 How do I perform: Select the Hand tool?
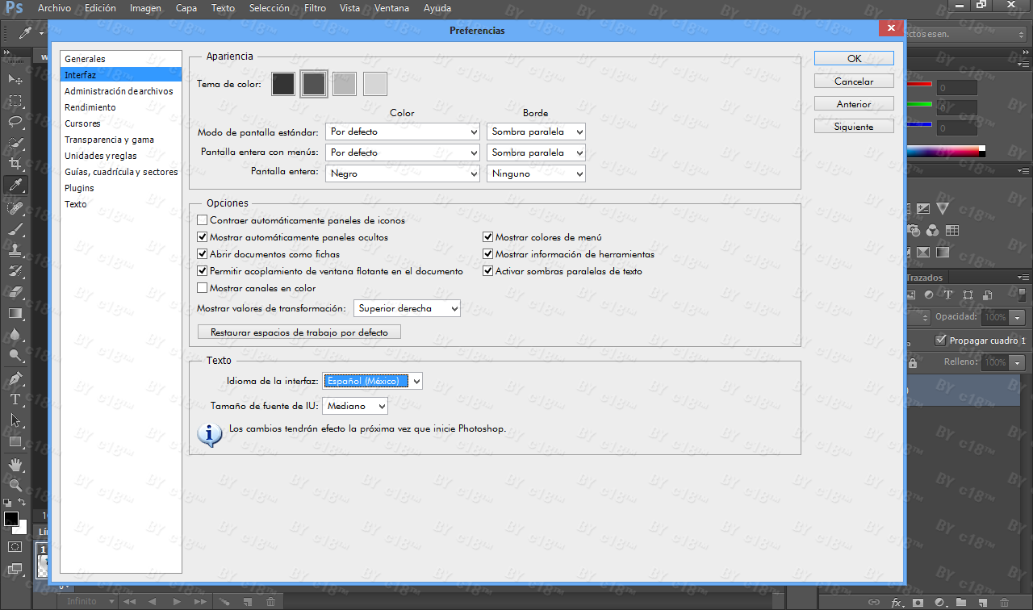pyautogui.click(x=15, y=464)
